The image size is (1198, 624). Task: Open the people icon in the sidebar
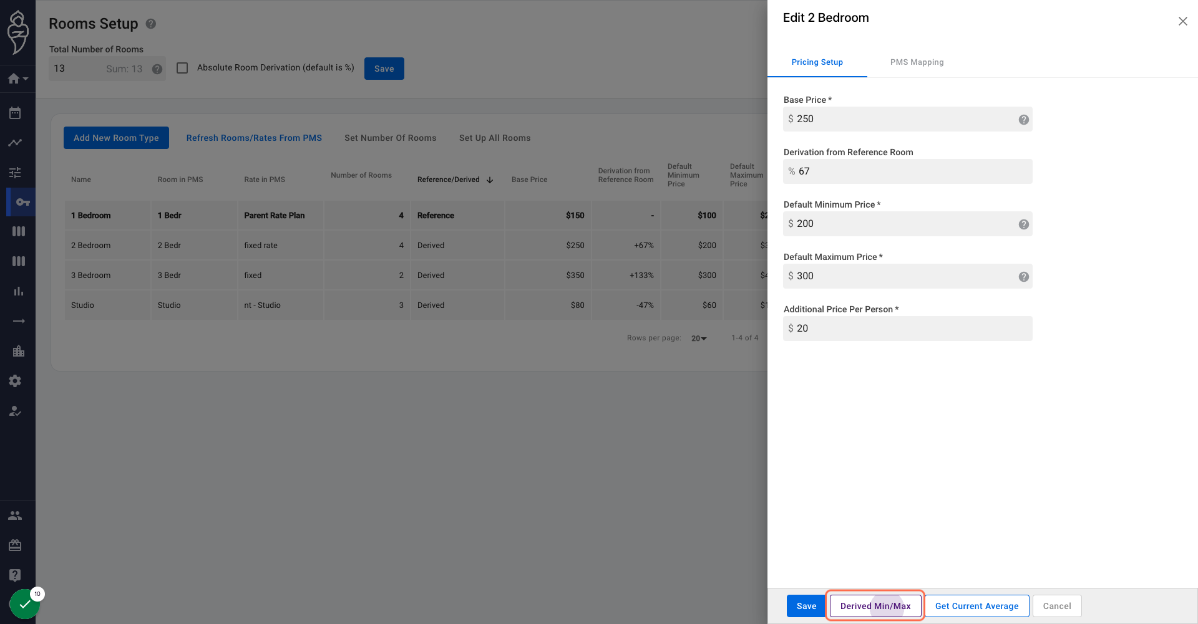15,516
